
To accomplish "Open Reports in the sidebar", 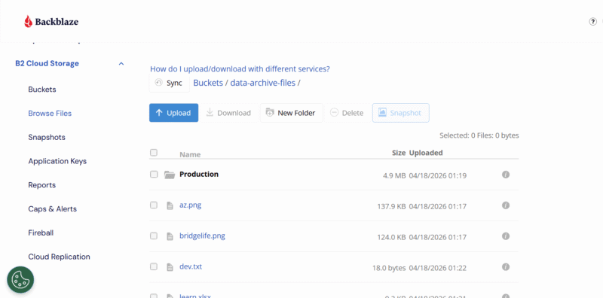I will (x=42, y=185).
